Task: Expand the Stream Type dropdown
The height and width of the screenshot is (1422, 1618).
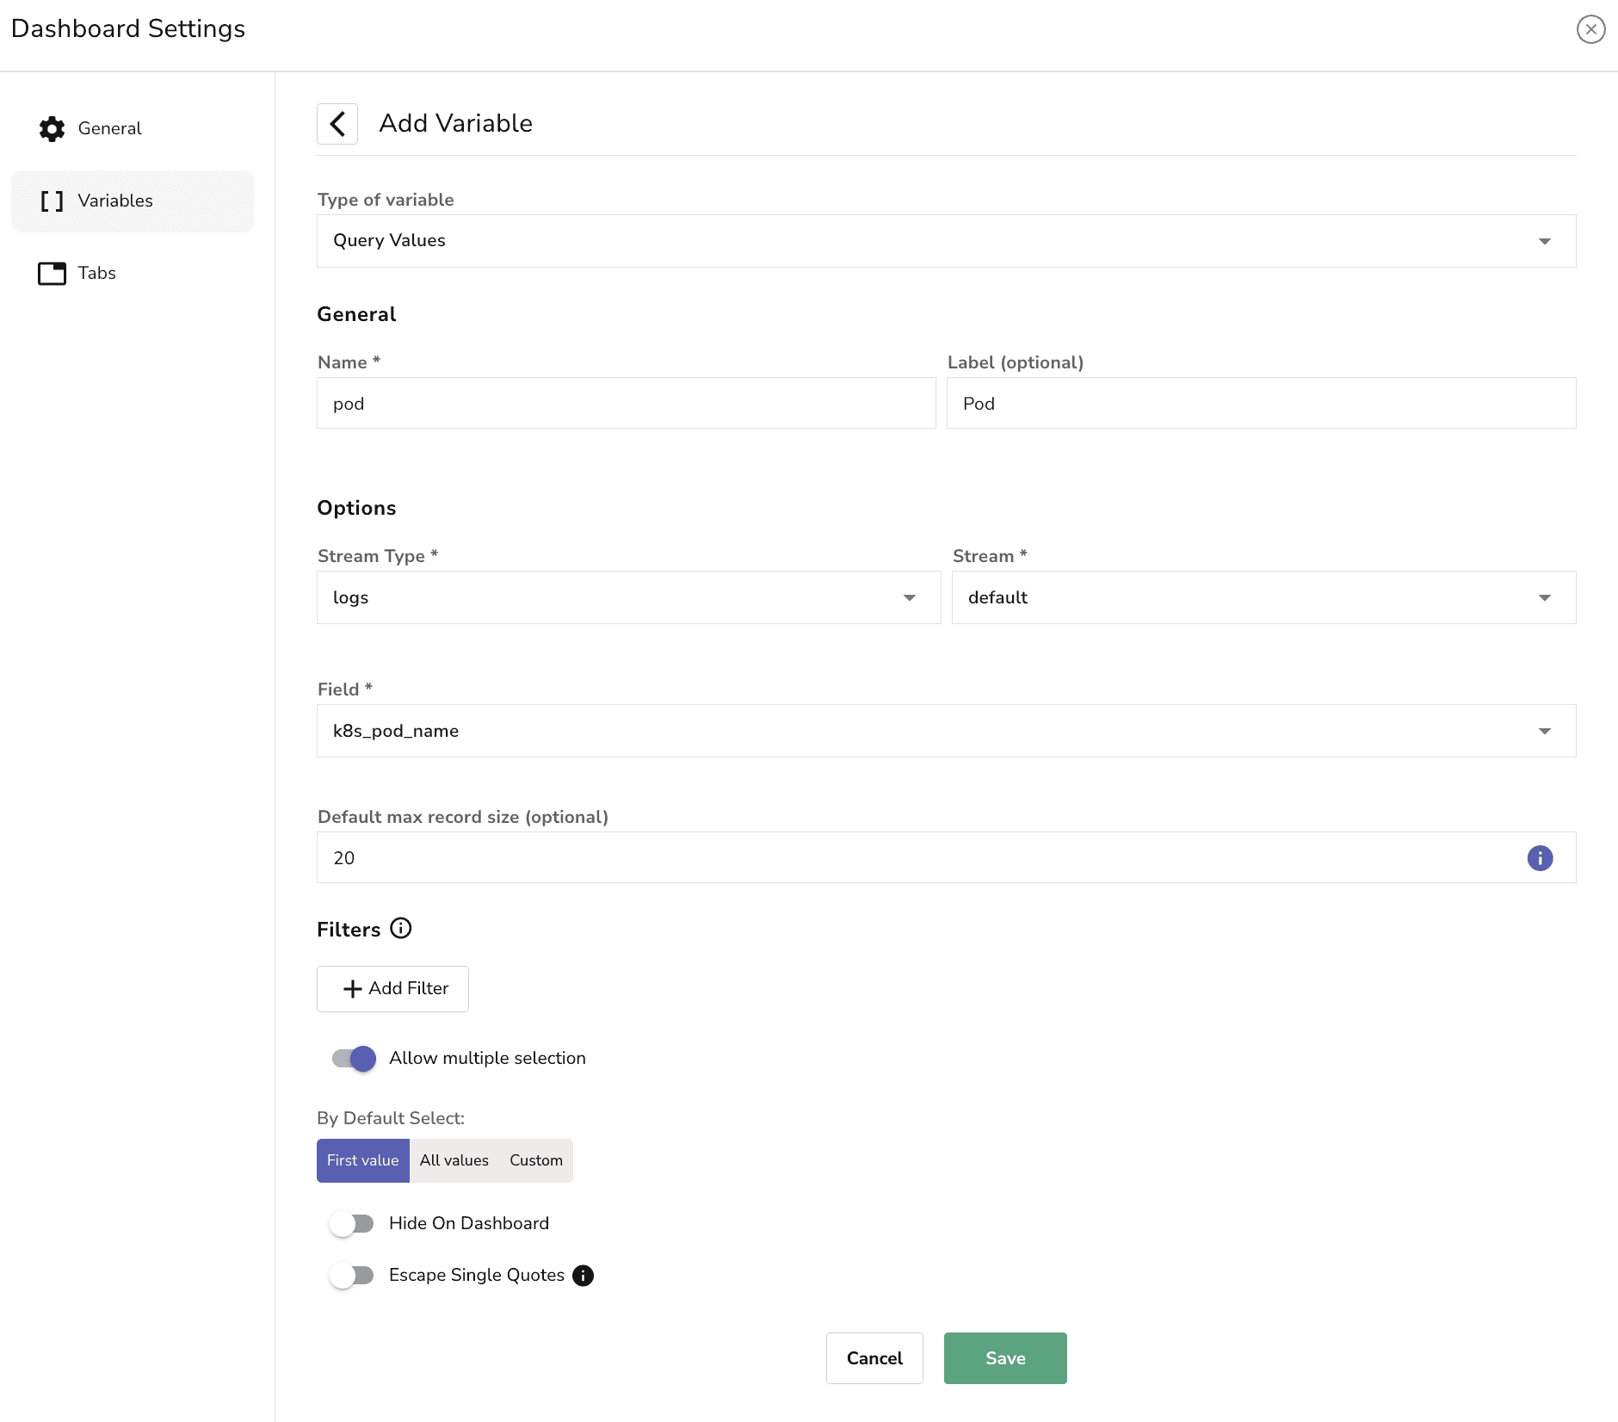Action: (x=910, y=597)
